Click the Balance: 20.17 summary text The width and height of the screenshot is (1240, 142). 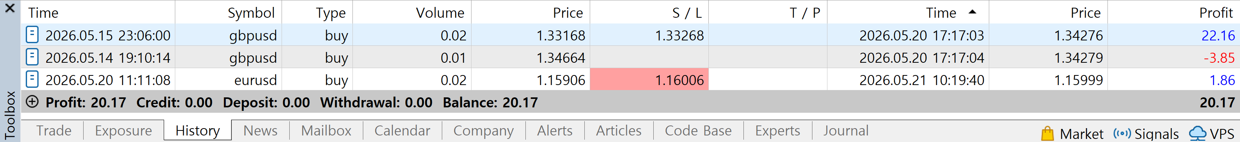click(x=490, y=102)
